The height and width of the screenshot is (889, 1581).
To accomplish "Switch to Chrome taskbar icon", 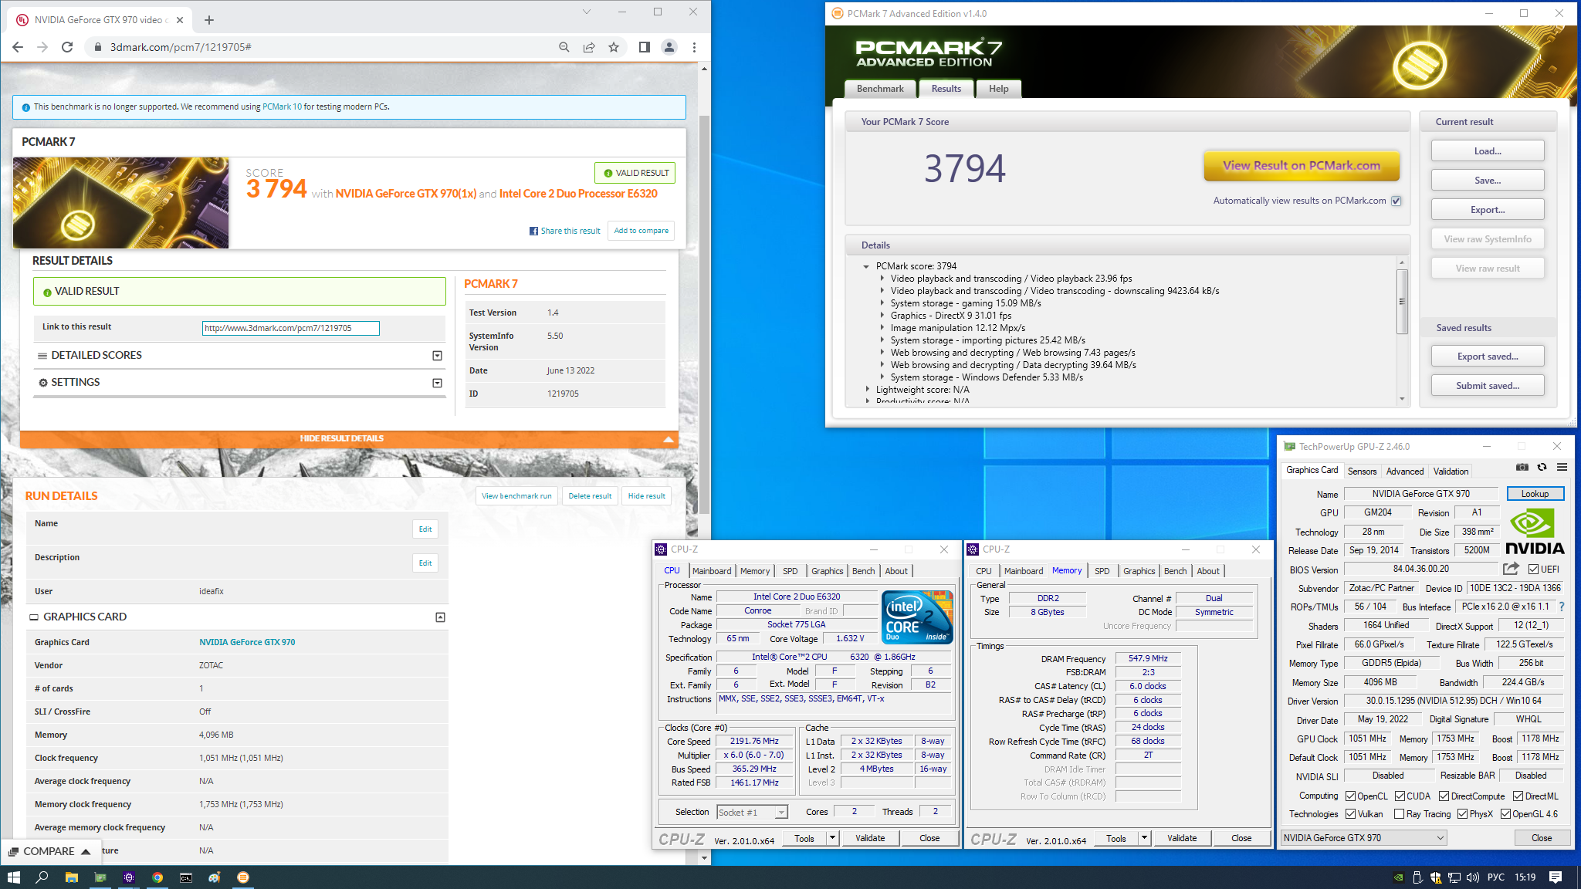I will pyautogui.click(x=157, y=877).
